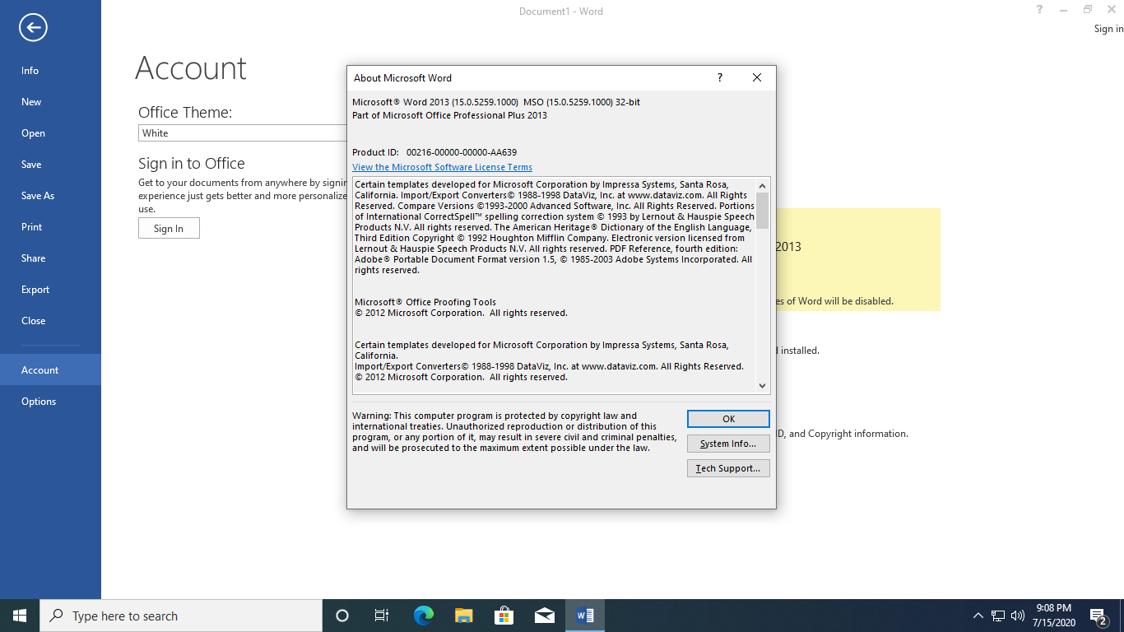This screenshot has width=1124, height=632.
Task: Open the Windows Start menu
Action: tap(20, 616)
